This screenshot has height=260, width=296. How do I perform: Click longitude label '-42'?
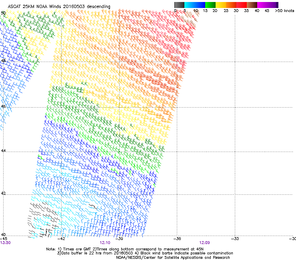[x=61, y=239]
